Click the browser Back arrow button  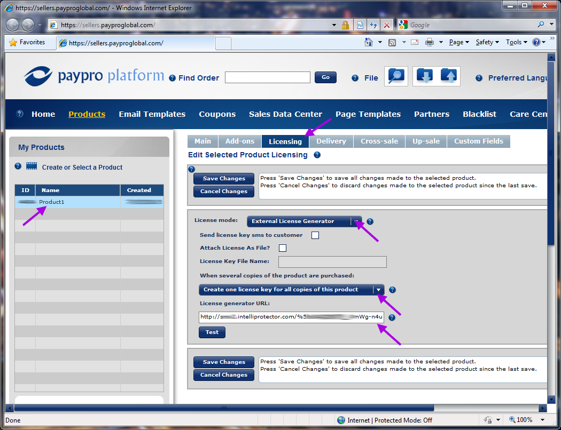tap(13, 25)
